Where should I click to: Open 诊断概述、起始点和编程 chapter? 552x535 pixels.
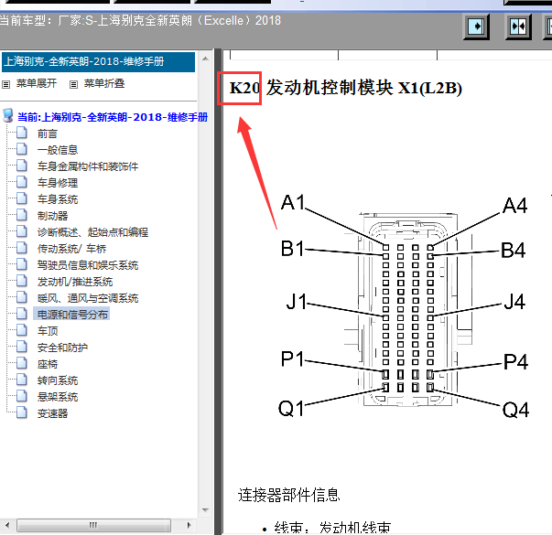pos(92,232)
